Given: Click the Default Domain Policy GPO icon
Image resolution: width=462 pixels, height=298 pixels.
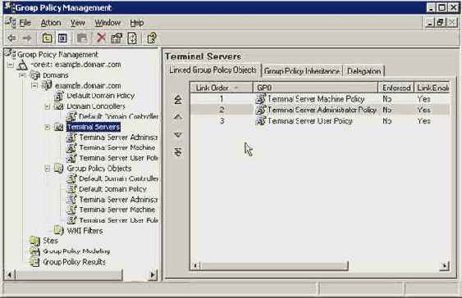Looking at the screenshot, I should pos(59,96).
